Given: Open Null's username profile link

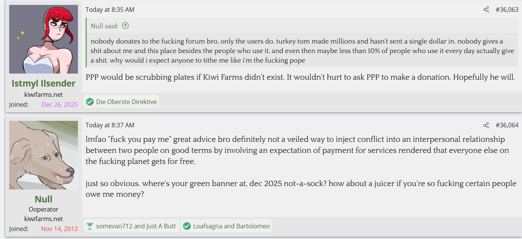Looking at the screenshot, I should click(x=44, y=199).
